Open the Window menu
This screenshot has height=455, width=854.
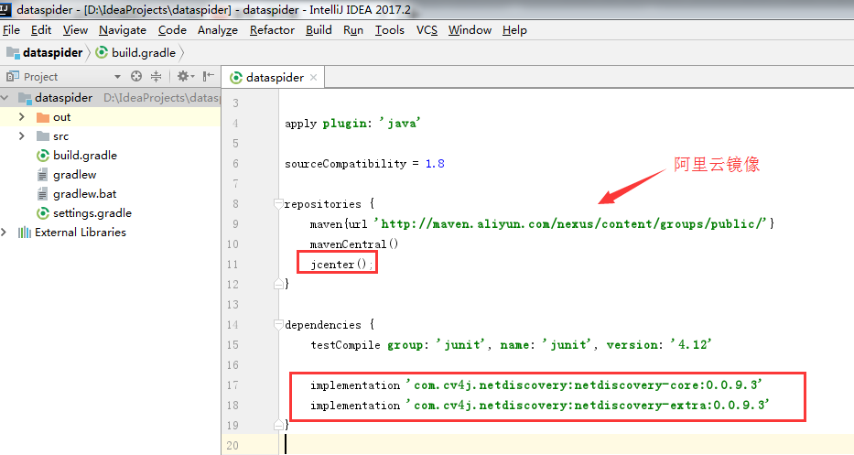coord(470,30)
